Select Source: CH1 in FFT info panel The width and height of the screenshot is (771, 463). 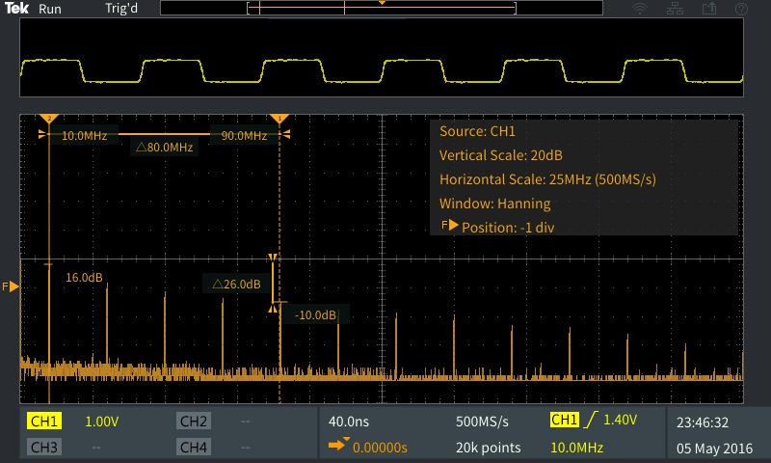point(477,131)
